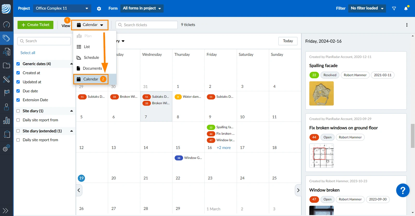Open the statistics bar chart sidebar icon
This screenshot has height=216, width=415.
coord(6,120)
